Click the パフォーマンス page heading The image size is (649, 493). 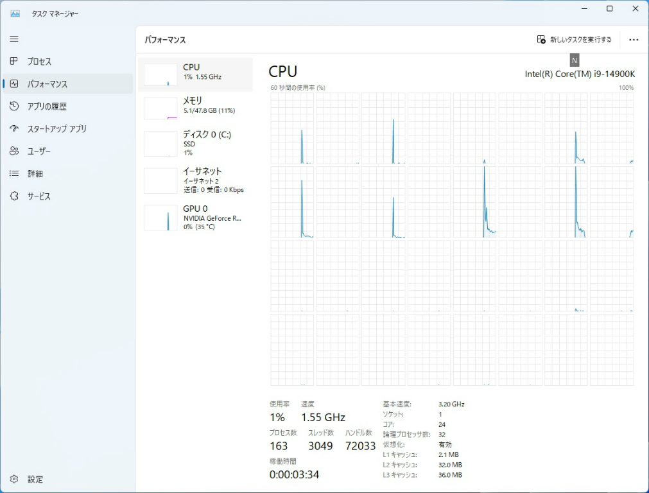(x=165, y=40)
